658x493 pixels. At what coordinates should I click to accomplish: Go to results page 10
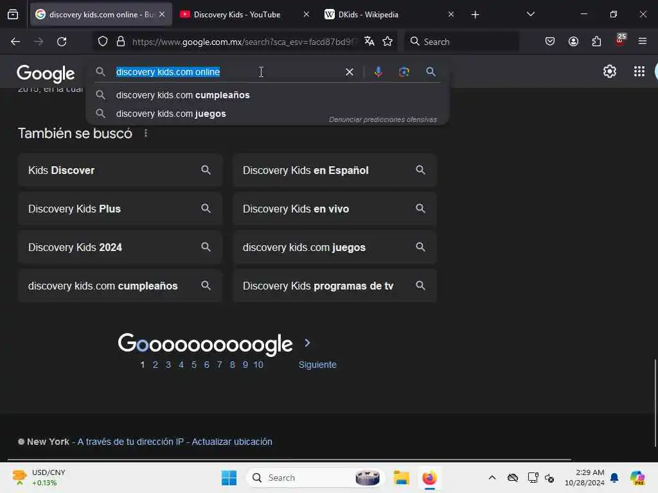[258, 365]
